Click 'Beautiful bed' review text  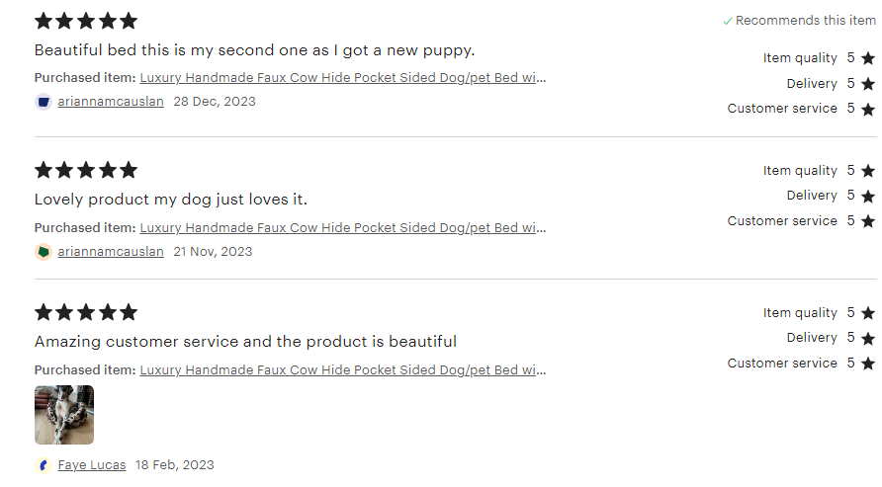pyautogui.click(x=255, y=49)
